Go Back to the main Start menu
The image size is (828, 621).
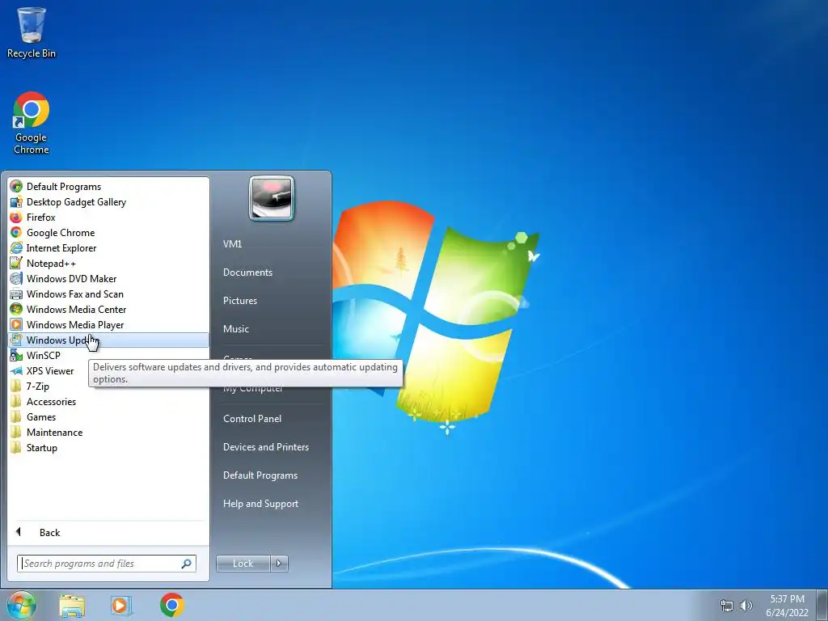(49, 532)
